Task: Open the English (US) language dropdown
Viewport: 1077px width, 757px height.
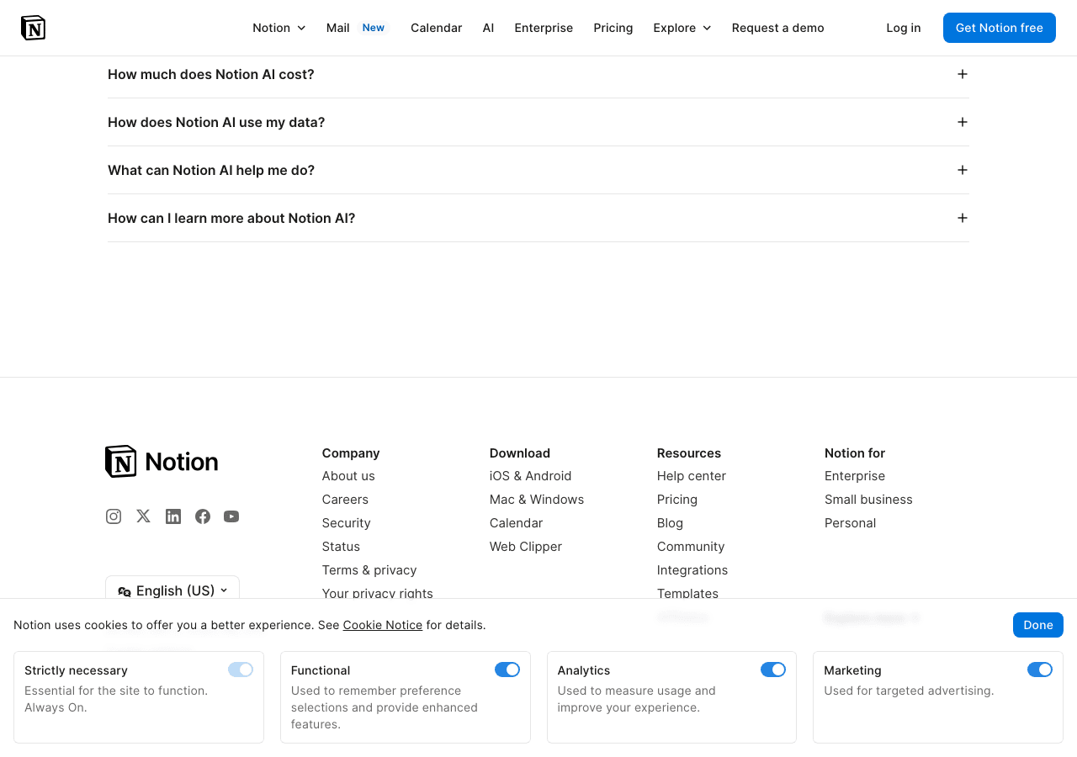Action: [x=172, y=590]
